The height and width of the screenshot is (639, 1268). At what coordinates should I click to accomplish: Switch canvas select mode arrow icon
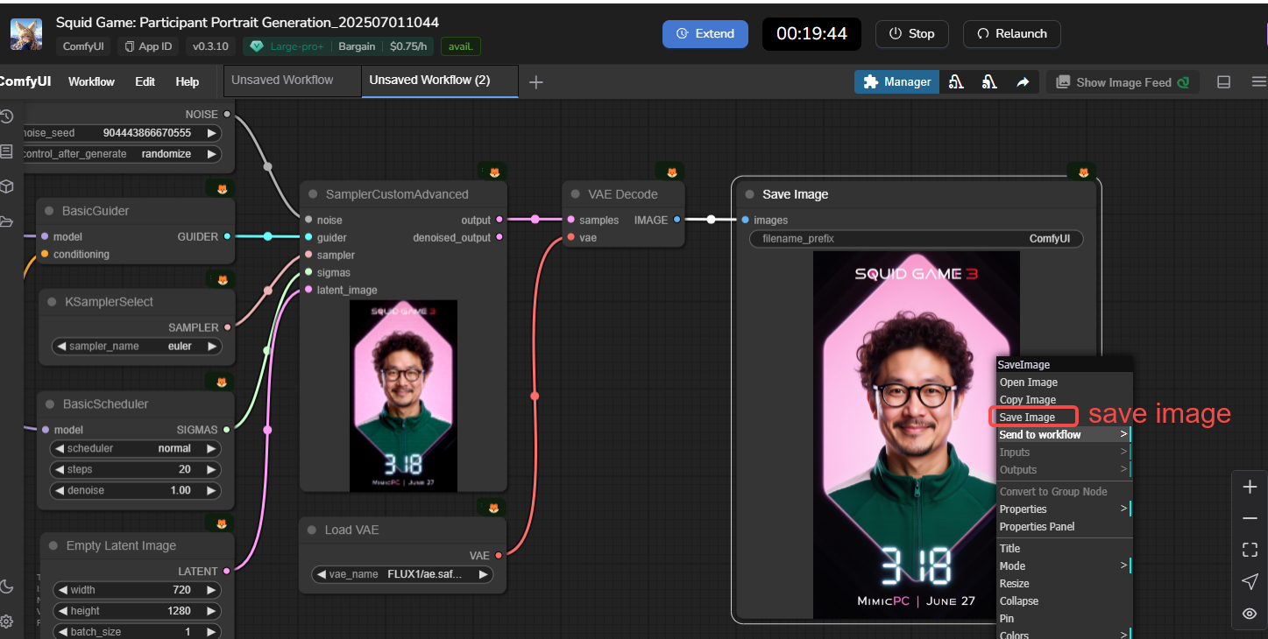point(1250,581)
